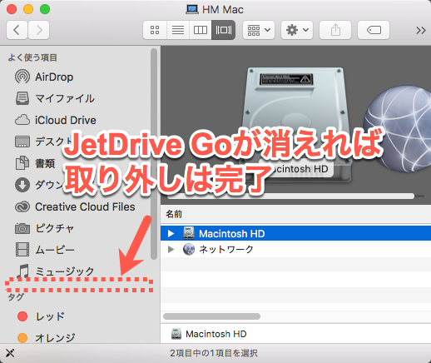Zoom the window with the green button
The width and height of the screenshot is (431, 363).
(45, 9)
